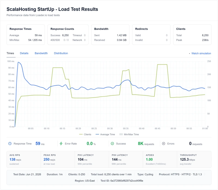Click the Received 0.94 GB value
Screen dimensions: 218x190
tap(122, 40)
